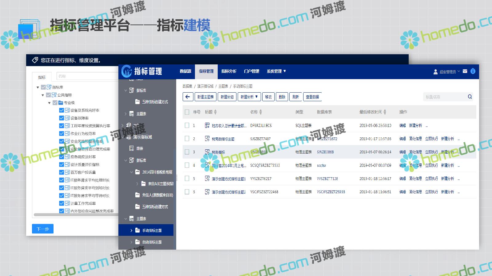This screenshot has height=276, width=492.
Task: Click the 下一步 button
Action: (x=43, y=229)
